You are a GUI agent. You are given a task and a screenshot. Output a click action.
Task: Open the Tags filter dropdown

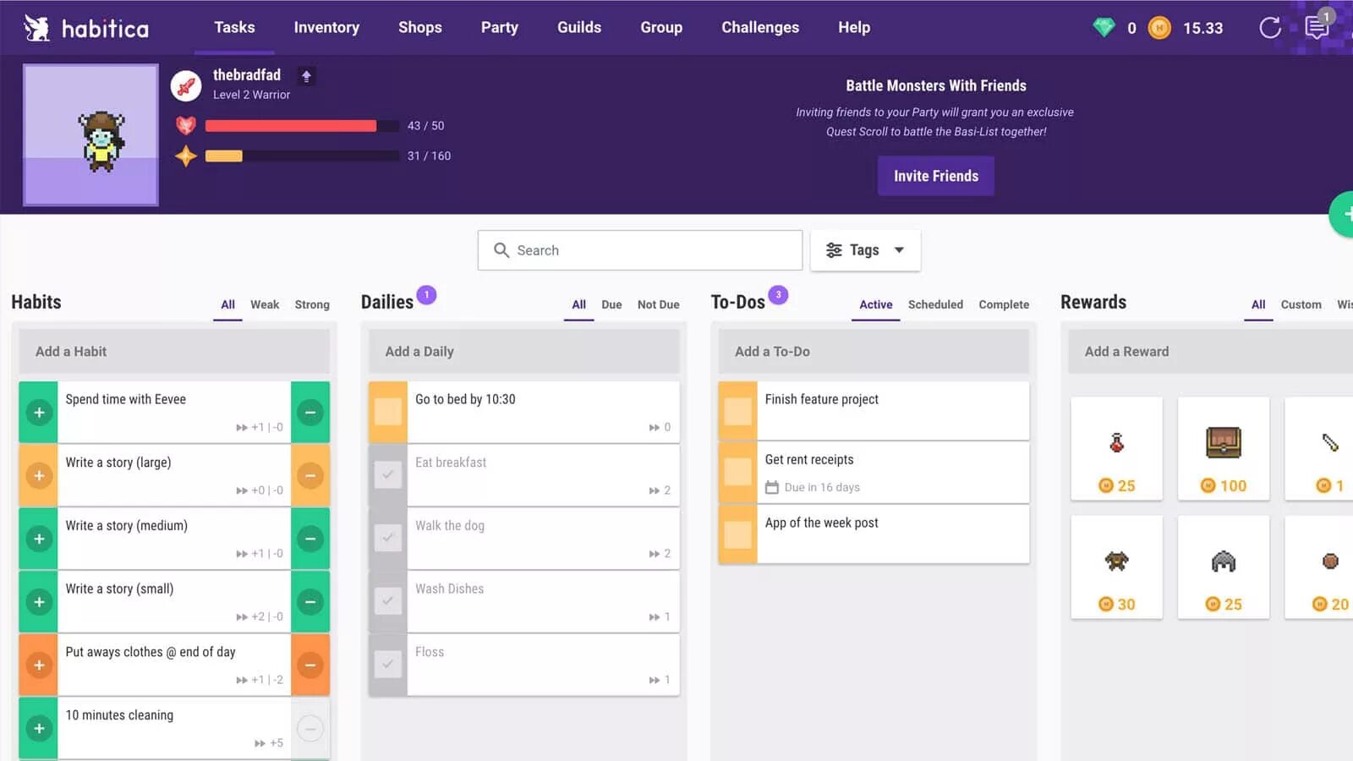point(865,250)
